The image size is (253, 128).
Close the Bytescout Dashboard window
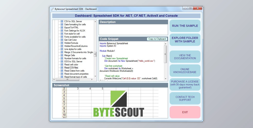[197, 8]
